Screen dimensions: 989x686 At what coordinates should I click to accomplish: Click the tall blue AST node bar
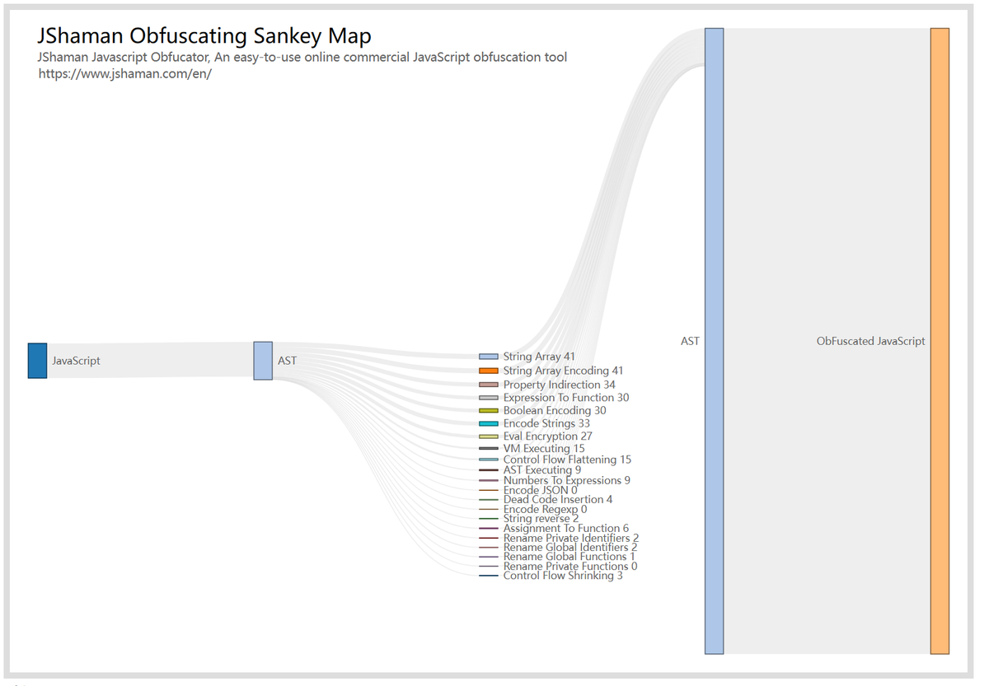[x=714, y=341]
